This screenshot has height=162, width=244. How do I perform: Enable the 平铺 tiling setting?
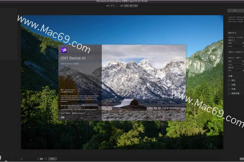click(x=229, y=89)
